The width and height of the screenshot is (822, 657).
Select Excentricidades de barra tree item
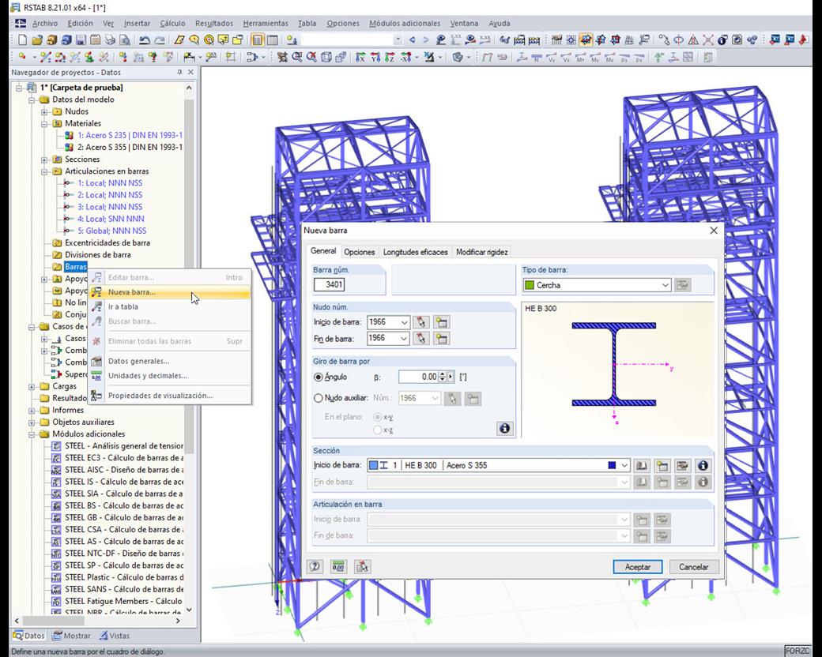[107, 243]
